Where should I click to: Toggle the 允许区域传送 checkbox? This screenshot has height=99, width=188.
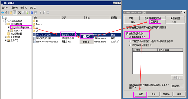coord(127,34)
